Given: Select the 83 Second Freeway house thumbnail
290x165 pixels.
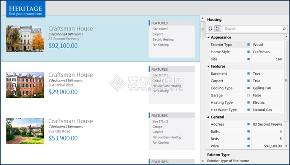Looking at the screenshot, I should [x=25, y=39].
